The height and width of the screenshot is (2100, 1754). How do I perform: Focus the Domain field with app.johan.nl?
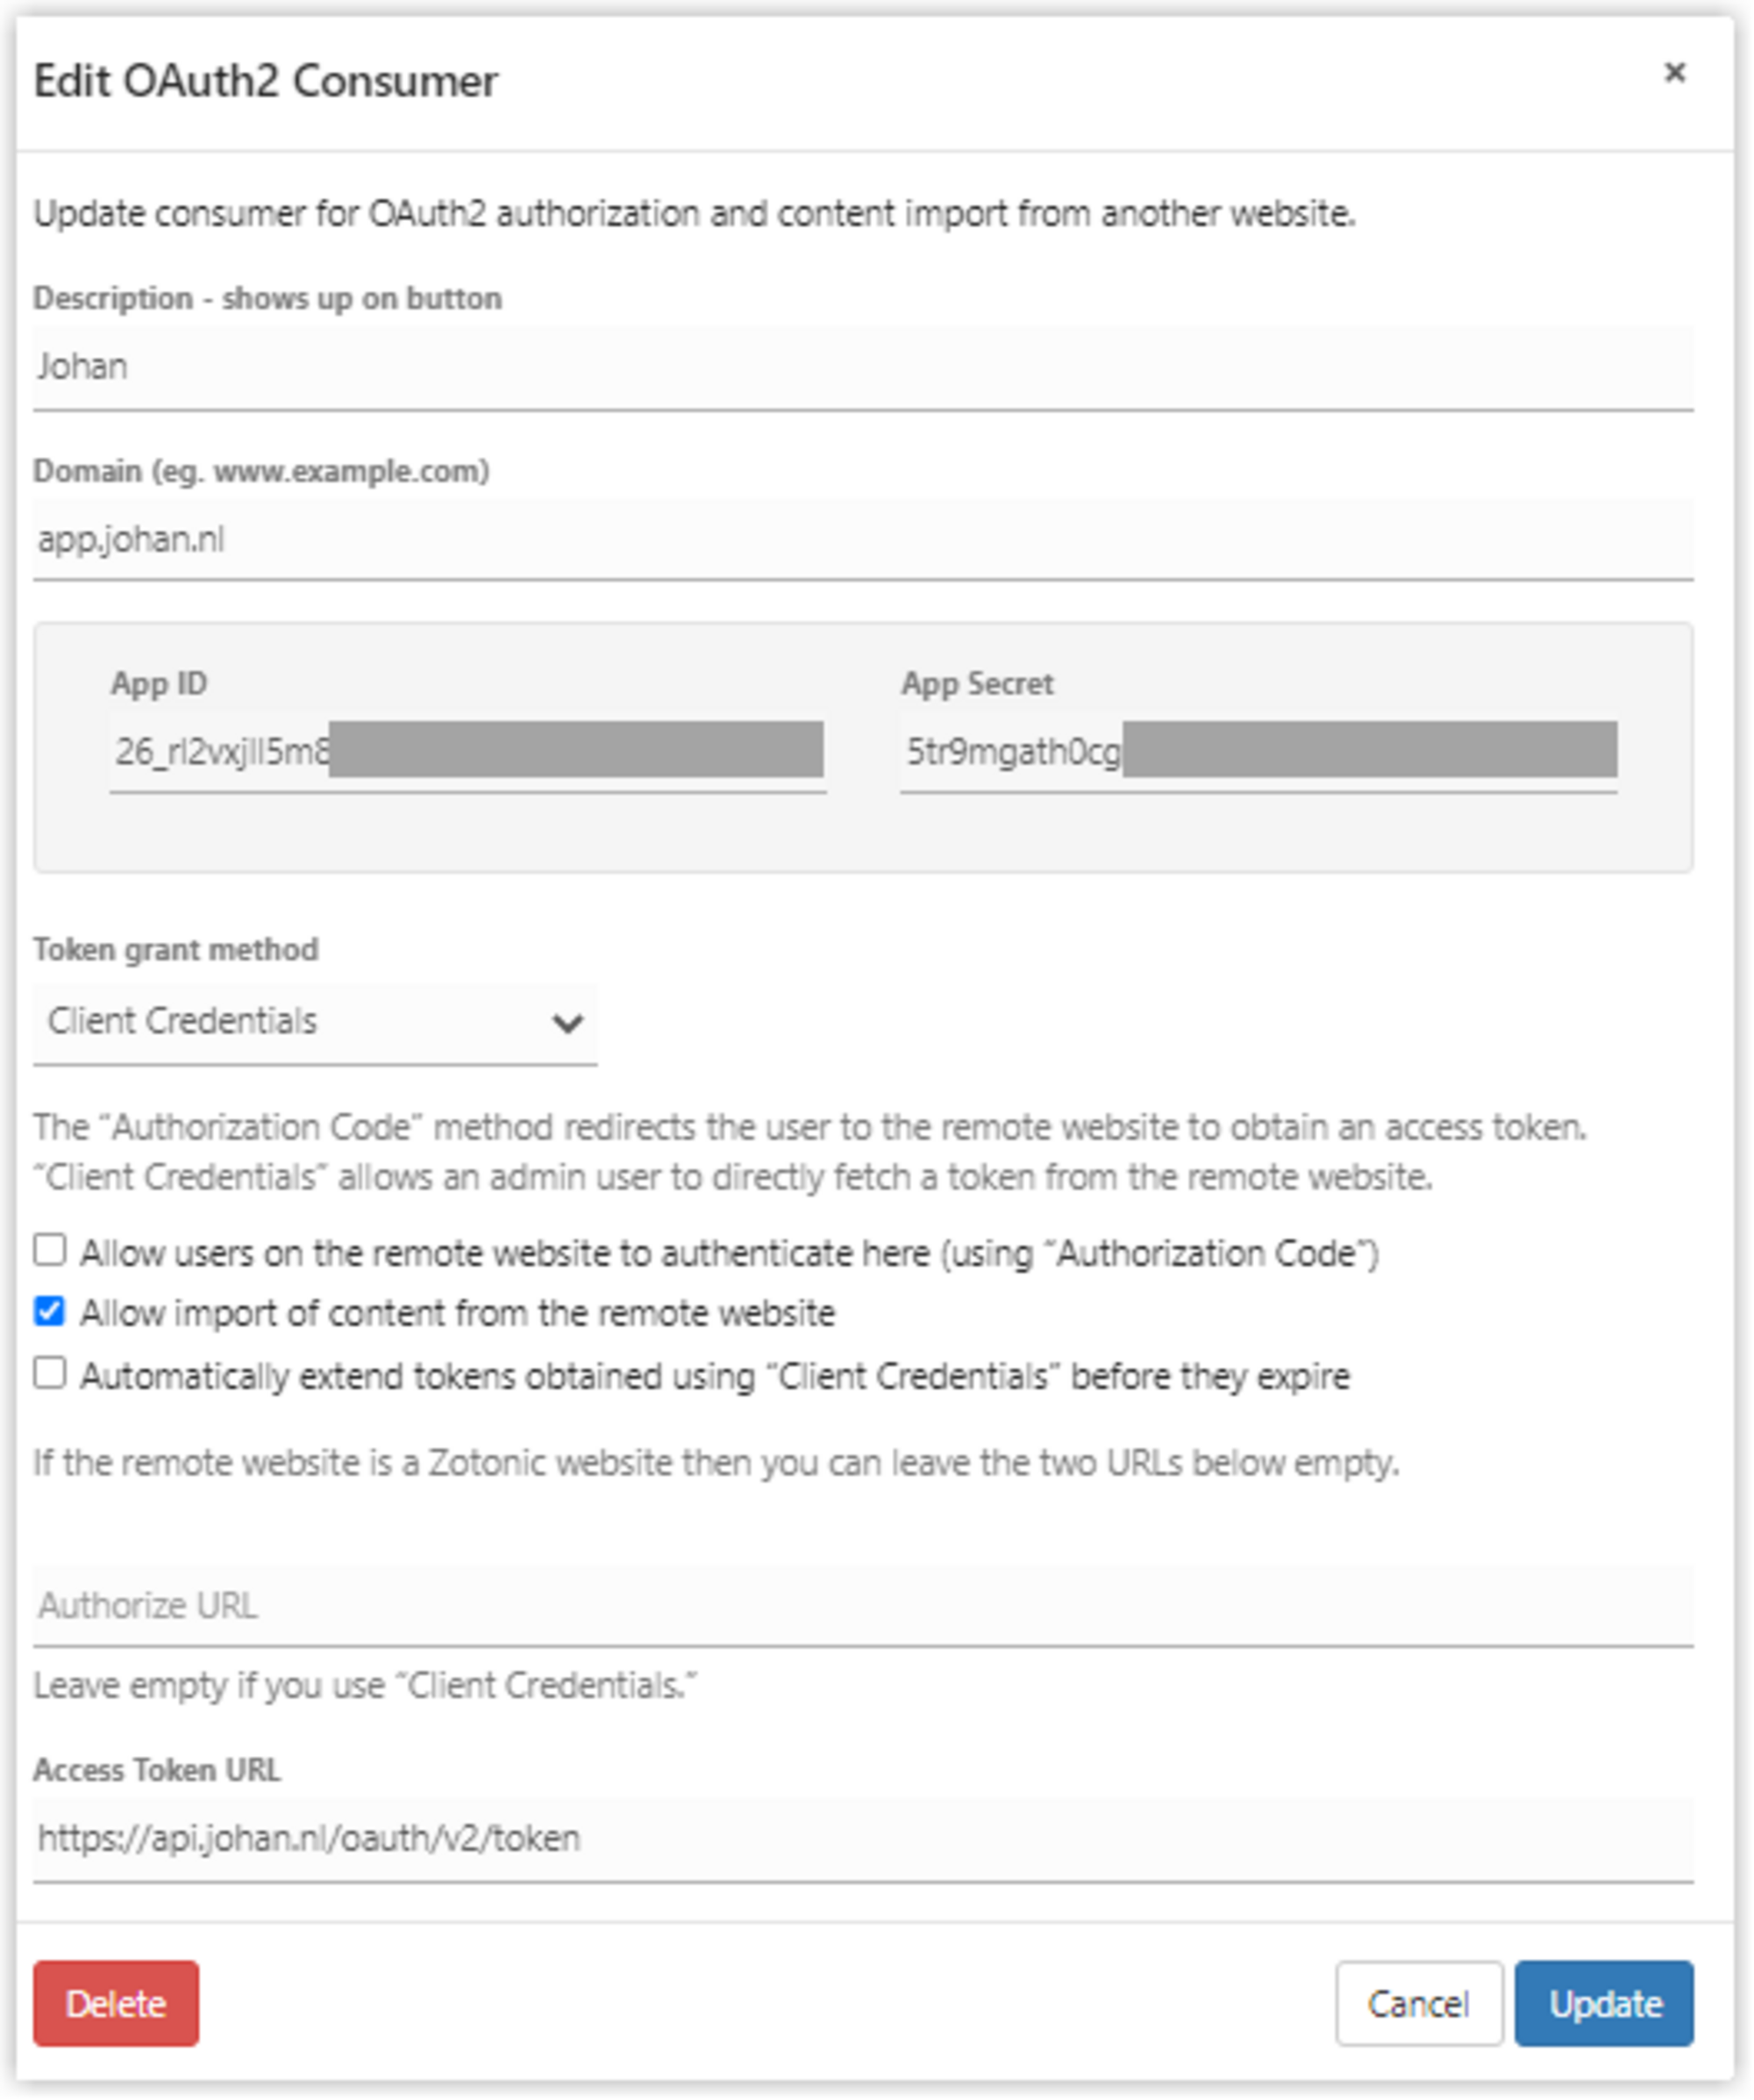(x=863, y=540)
